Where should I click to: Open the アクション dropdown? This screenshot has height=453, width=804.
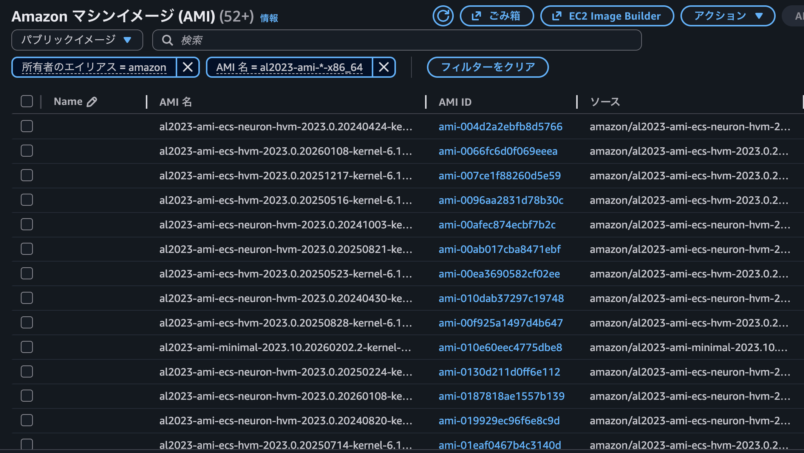[x=727, y=16]
